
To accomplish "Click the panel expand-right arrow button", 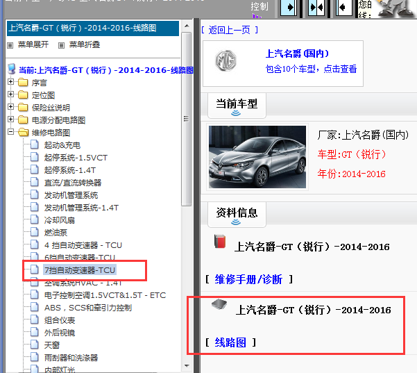I will (x=289, y=8).
